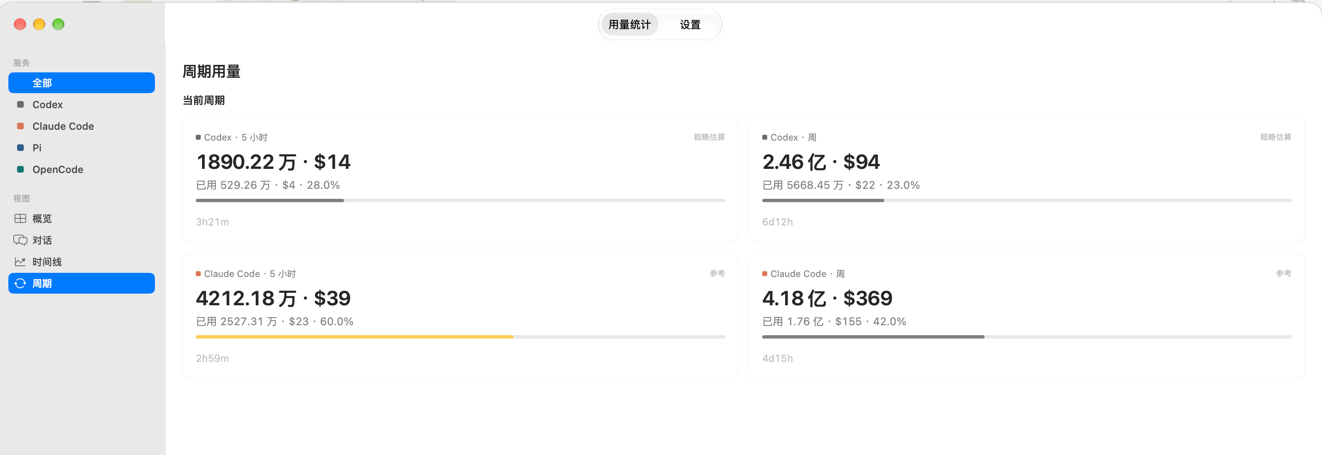Click the Cycle refresh arrows icon

20,283
